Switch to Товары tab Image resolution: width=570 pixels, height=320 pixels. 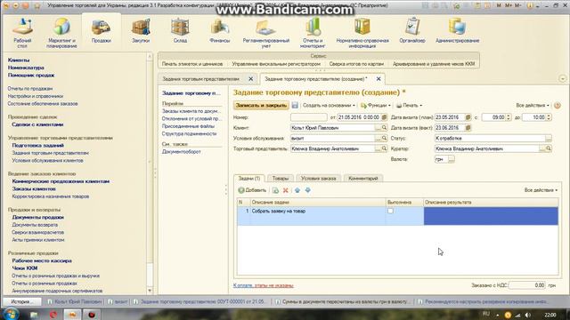tap(280, 178)
